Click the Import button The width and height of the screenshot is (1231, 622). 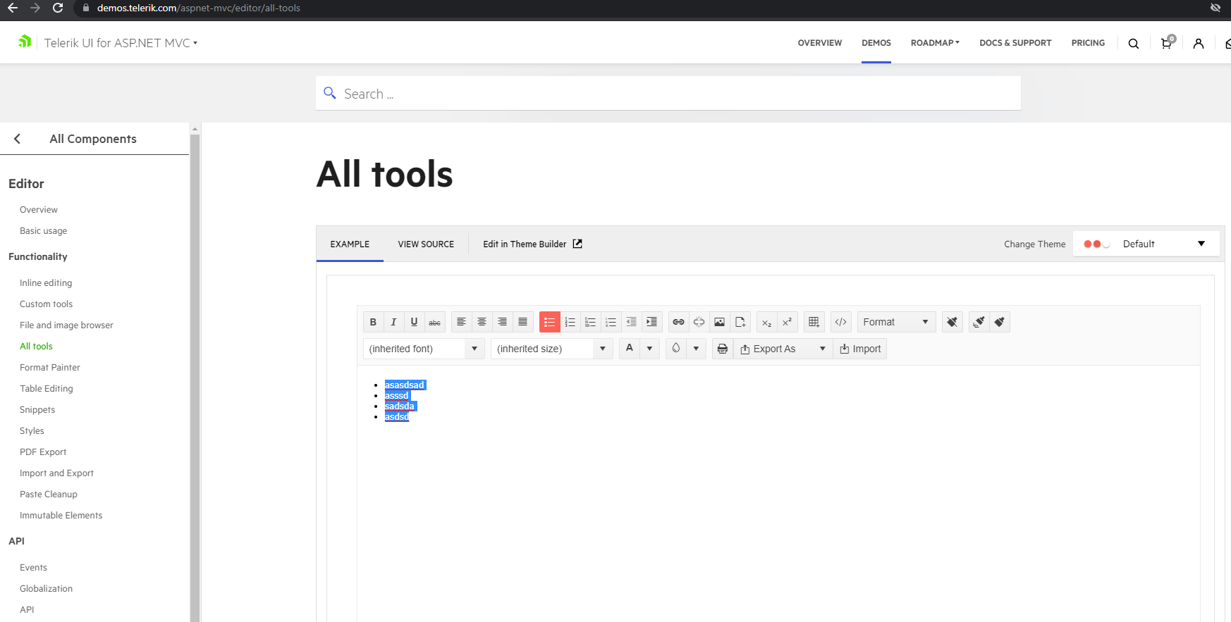860,349
